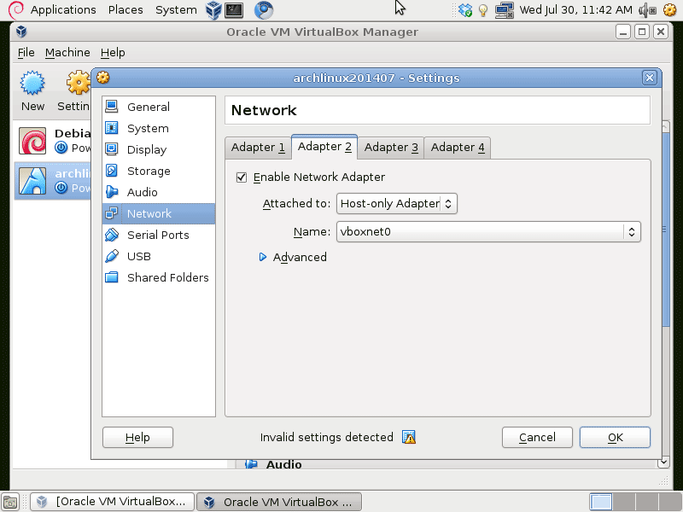Image resolution: width=683 pixels, height=512 pixels.
Task: Click the Audio section header in Manager
Action: pyautogui.click(x=283, y=464)
